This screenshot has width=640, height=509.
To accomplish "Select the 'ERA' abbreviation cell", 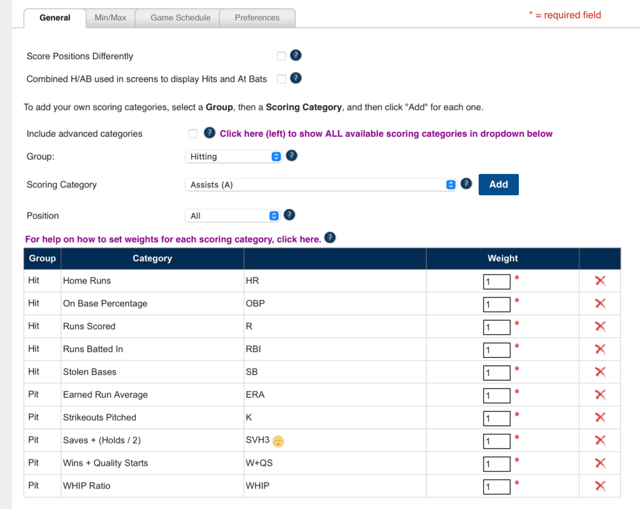I will (x=335, y=395).
